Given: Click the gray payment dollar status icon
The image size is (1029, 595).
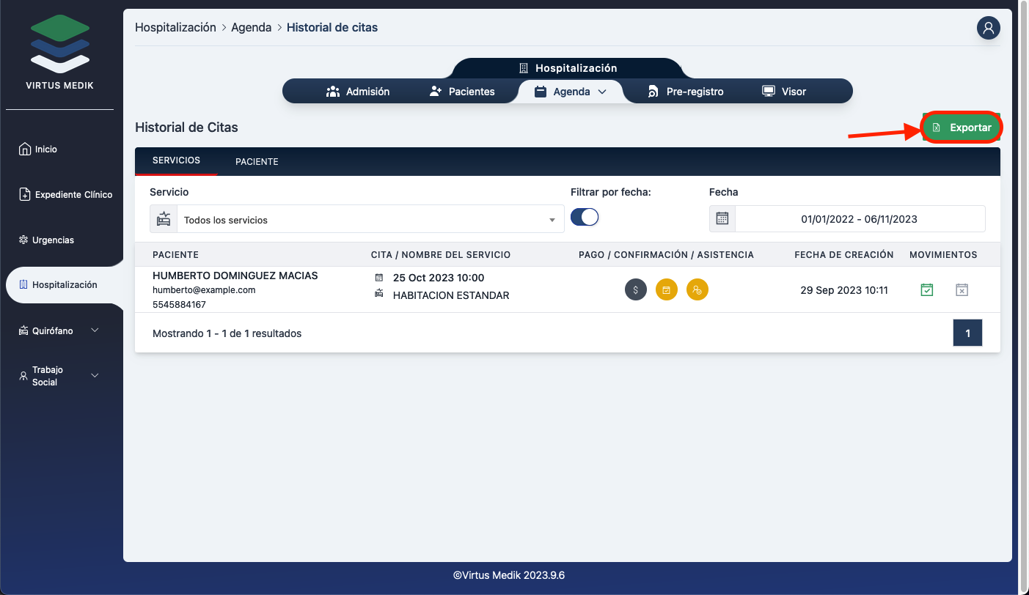Looking at the screenshot, I should [x=635, y=290].
